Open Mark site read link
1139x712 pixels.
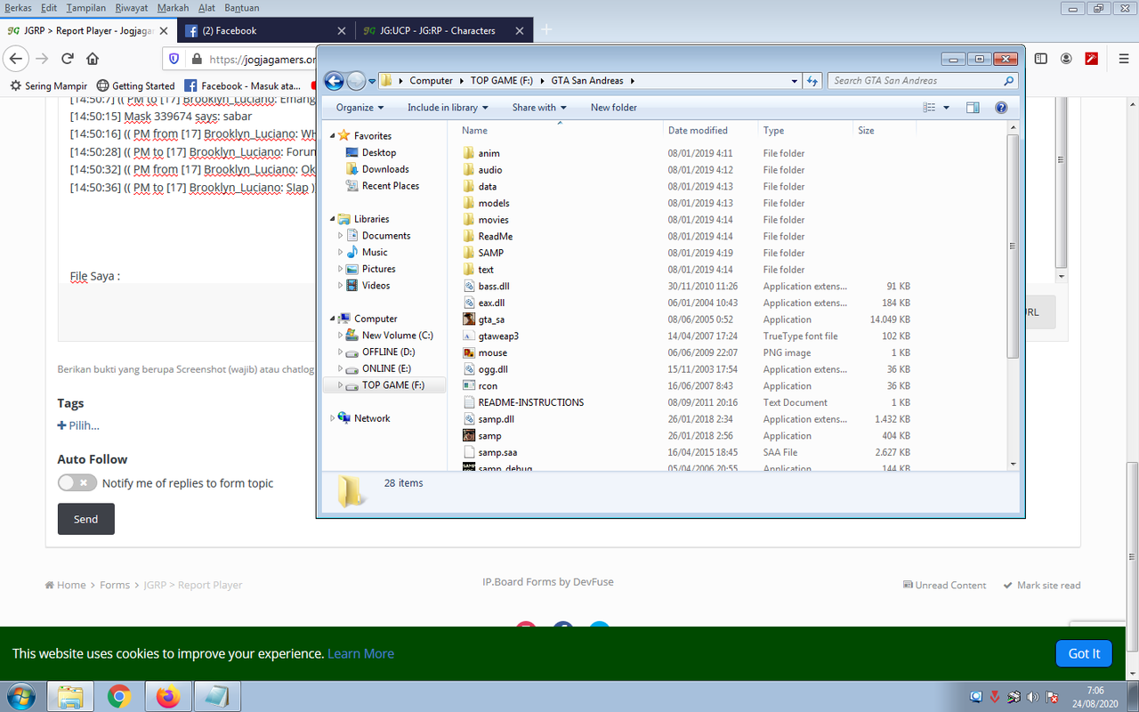1042,586
